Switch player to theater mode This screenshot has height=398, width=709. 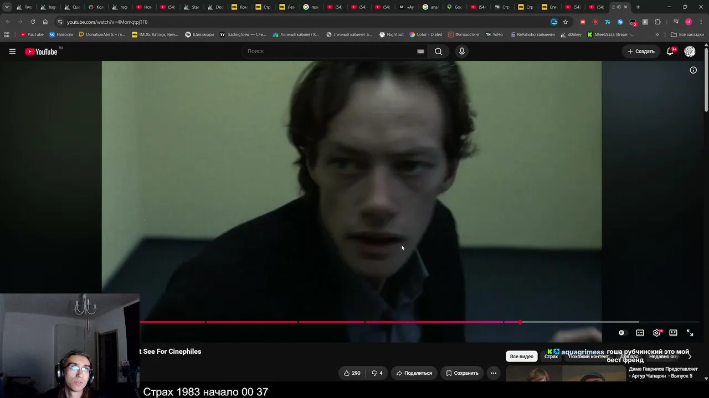click(x=673, y=333)
